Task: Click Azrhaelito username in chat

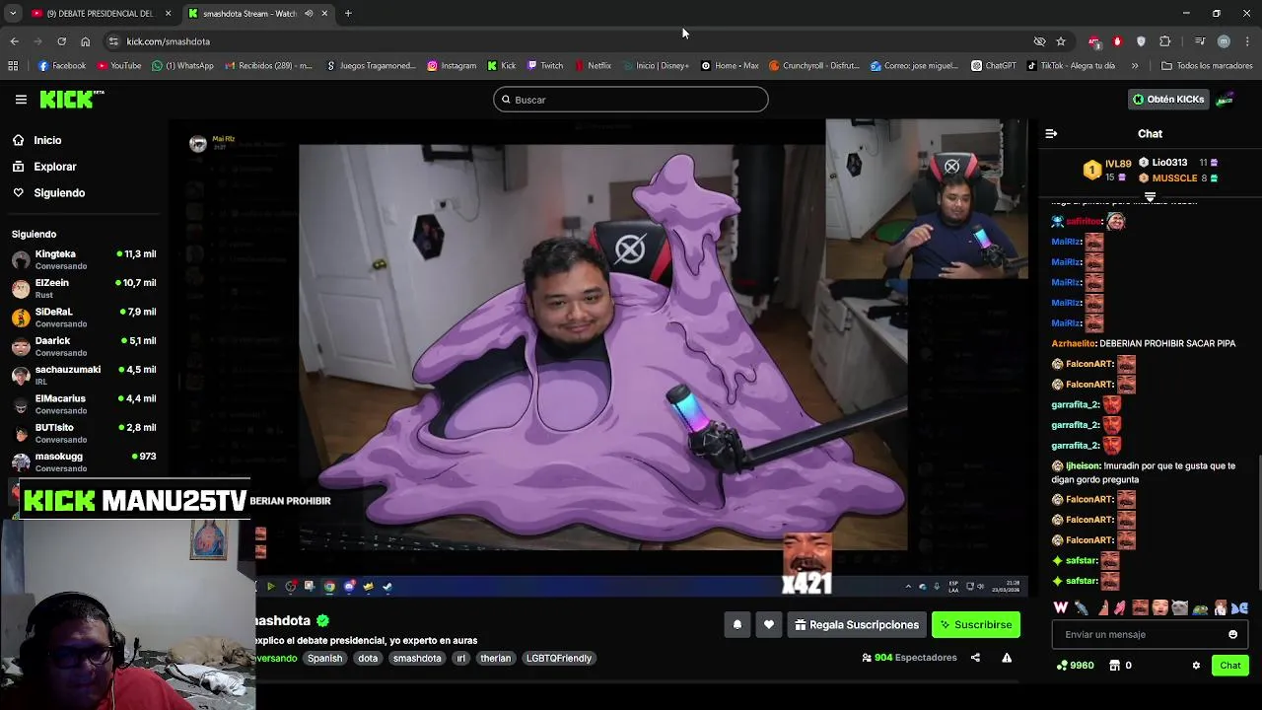Action: click(x=1074, y=343)
